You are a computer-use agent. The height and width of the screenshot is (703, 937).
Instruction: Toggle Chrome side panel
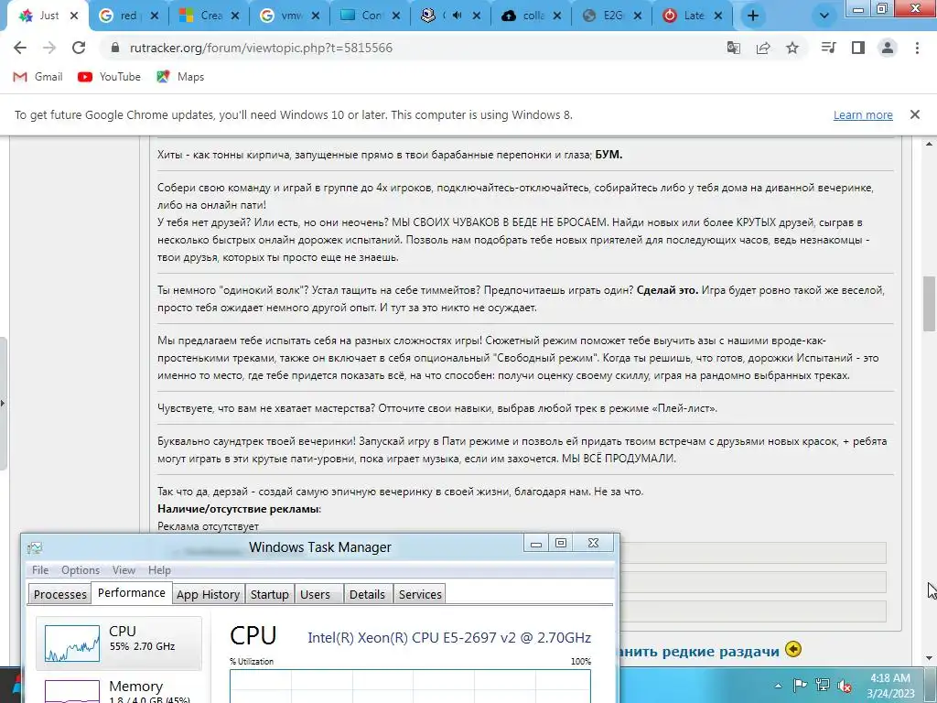[x=858, y=48]
